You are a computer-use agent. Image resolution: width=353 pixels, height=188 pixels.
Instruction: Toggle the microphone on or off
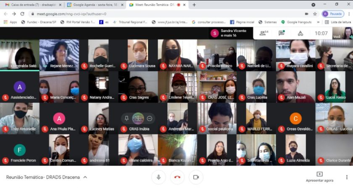[158, 177]
